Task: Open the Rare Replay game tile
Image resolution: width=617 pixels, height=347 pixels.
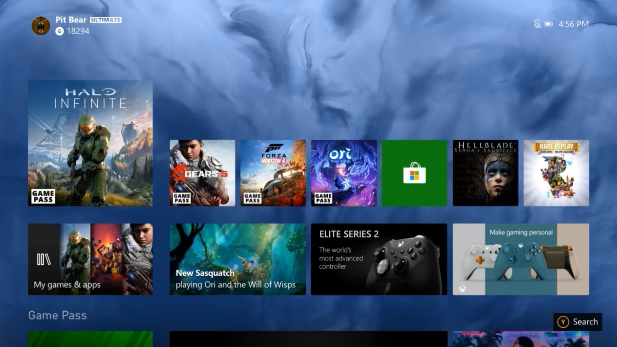Action: pos(556,173)
